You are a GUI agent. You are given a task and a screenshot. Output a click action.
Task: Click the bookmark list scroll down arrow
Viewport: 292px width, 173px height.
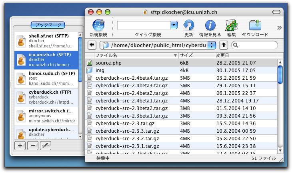point(80,137)
